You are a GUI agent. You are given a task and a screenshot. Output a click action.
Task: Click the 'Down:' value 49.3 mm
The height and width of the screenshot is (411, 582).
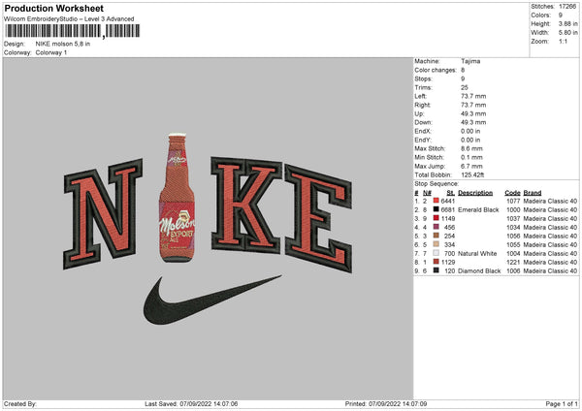point(473,122)
